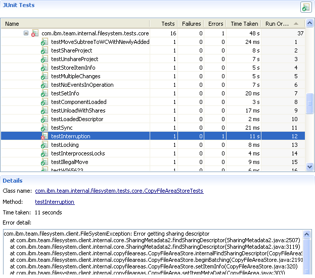
Task: Sort by the Time Taken column
Action: tap(244, 24)
